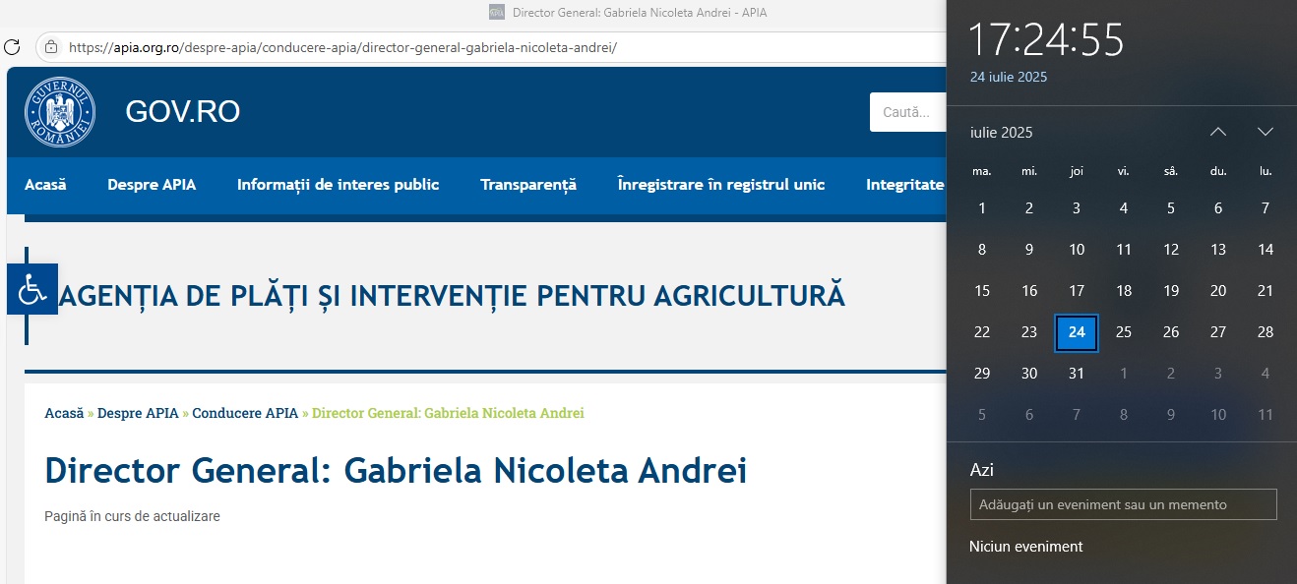
Task: Select July 10 in the calendar
Action: pos(1077,250)
